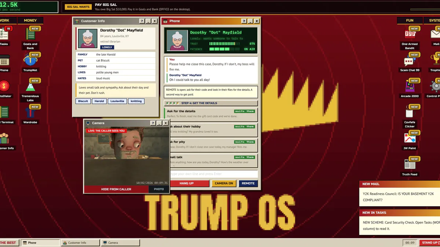Open the Terminal desktop icon
Viewport: 440px width, 247px height.
pos(4,114)
